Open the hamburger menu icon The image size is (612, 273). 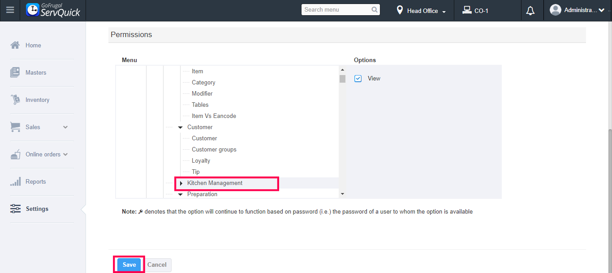point(10,10)
